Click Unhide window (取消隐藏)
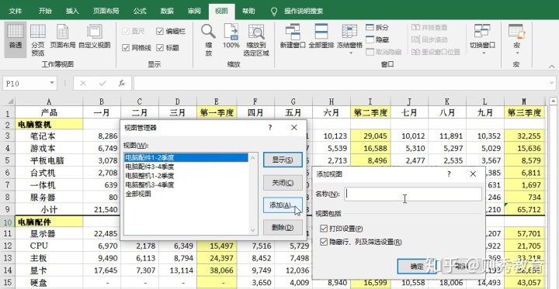The height and width of the screenshot is (289, 559). coord(384,52)
